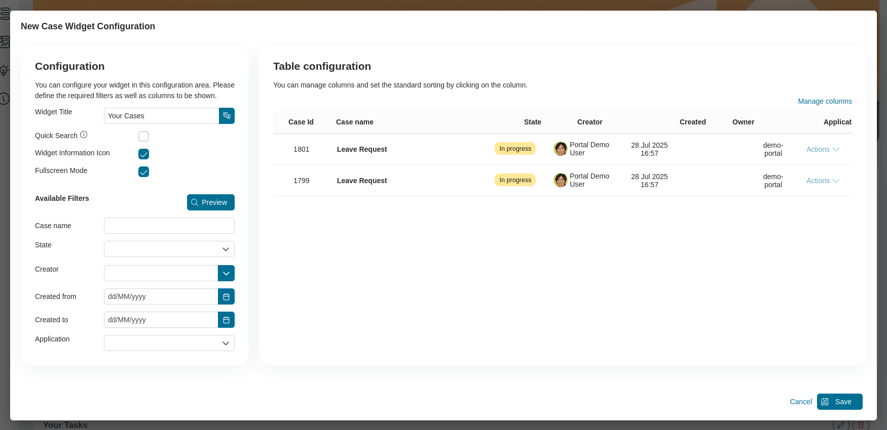The width and height of the screenshot is (887, 430).
Task: Click the Creator filter input field
Action: [x=161, y=273]
